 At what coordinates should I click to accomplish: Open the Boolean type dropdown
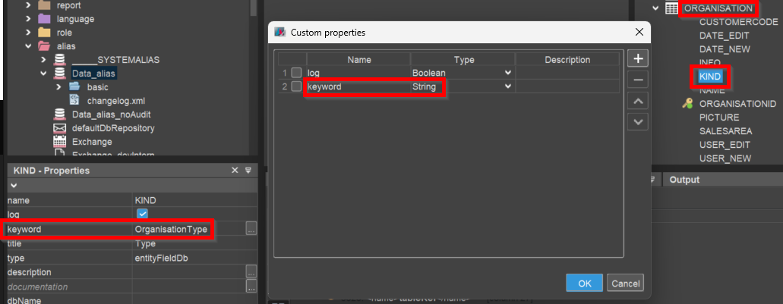point(508,73)
